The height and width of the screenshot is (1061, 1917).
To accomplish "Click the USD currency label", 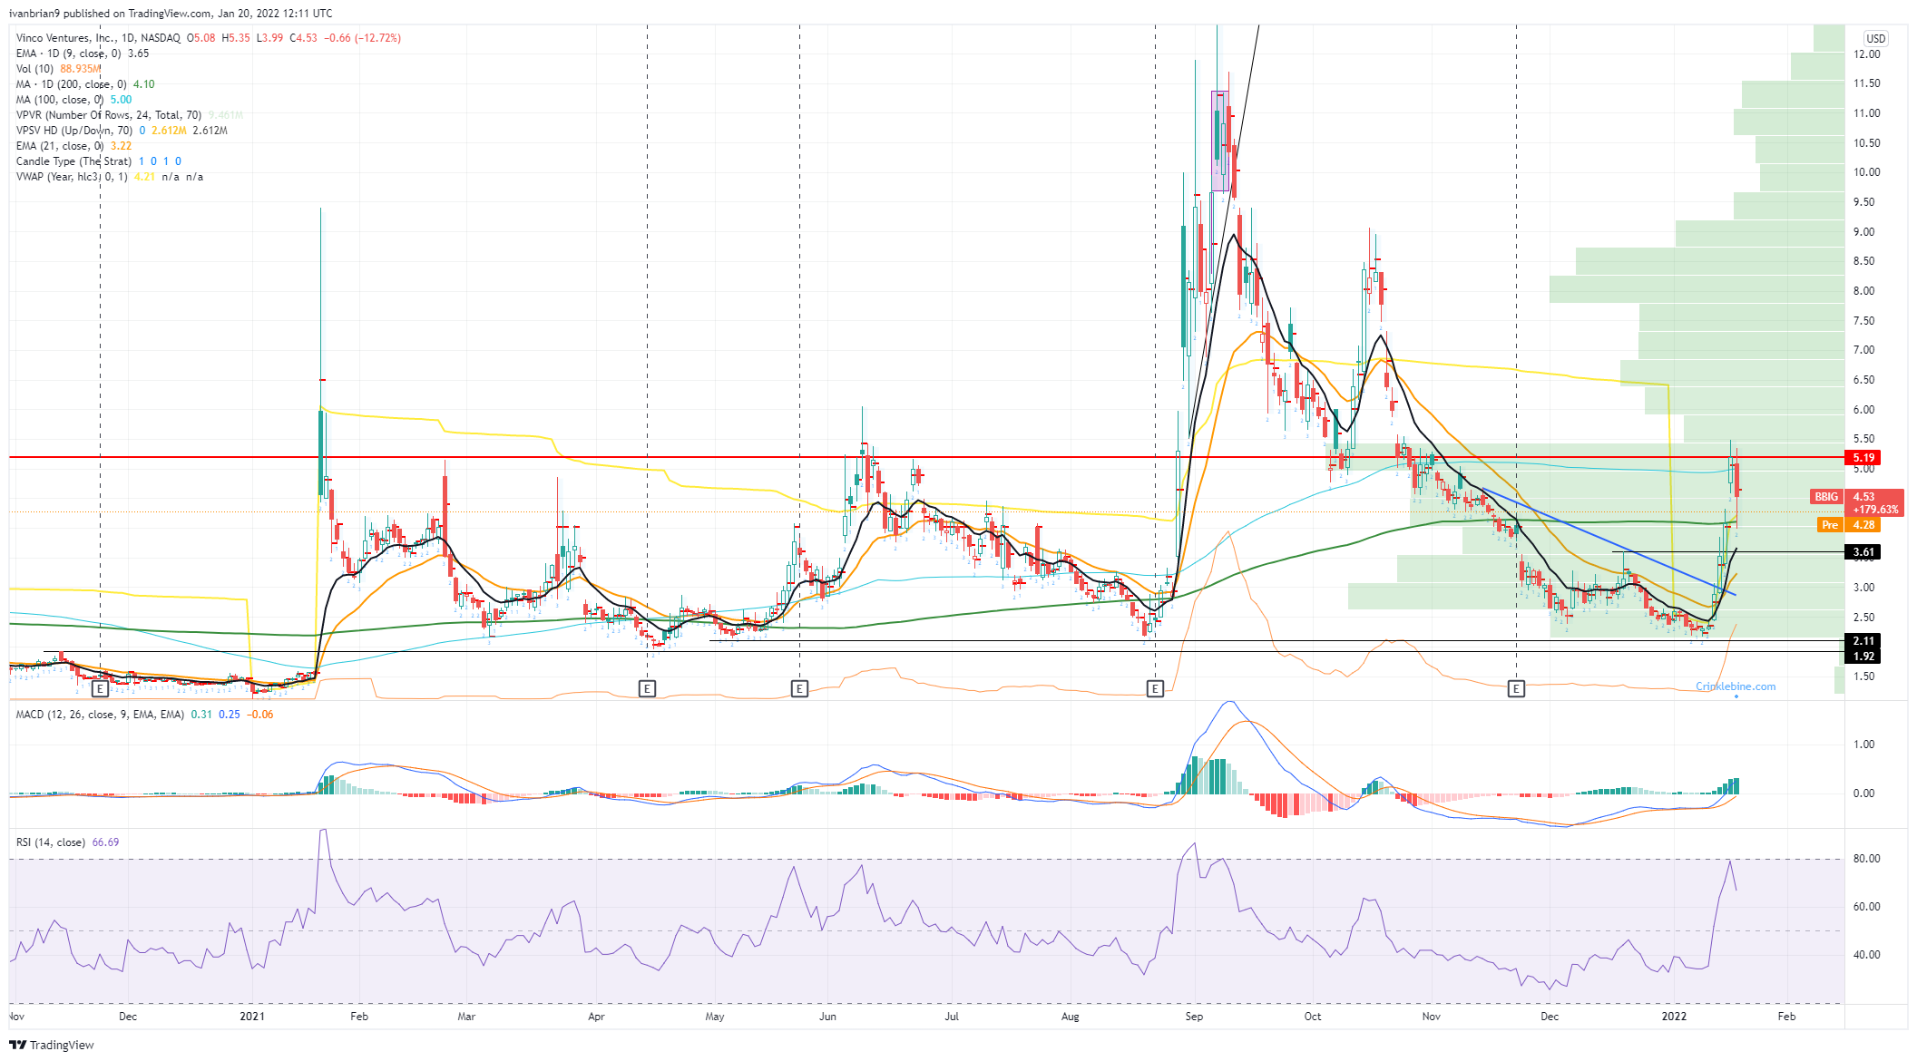I will 1875,39.
